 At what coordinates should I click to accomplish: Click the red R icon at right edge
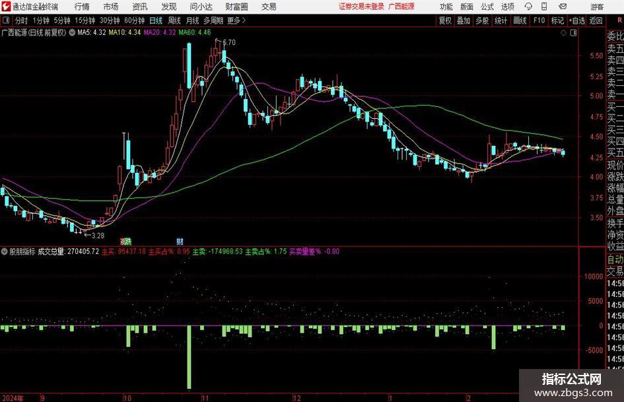619,20
